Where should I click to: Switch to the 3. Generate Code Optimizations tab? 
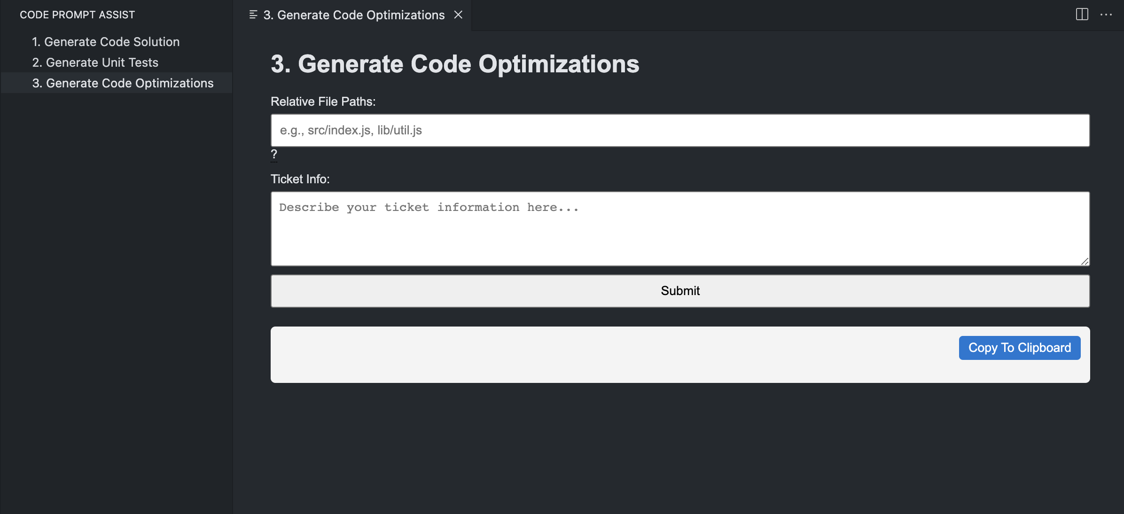point(353,15)
